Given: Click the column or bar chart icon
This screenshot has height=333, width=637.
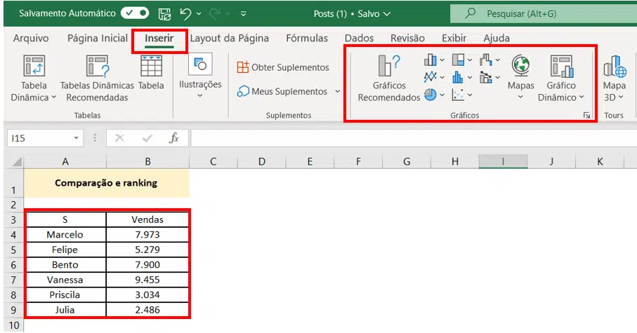Looking at the screenshot, I should (x=431, y=60).
